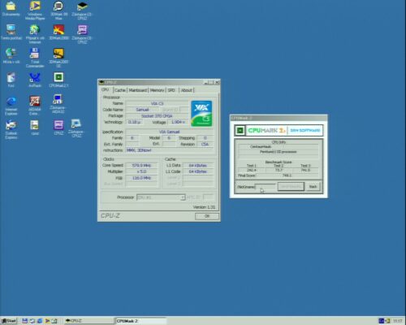Click the Nickname input field in CPUMark

pyautogui.click(x=266, y=187)
